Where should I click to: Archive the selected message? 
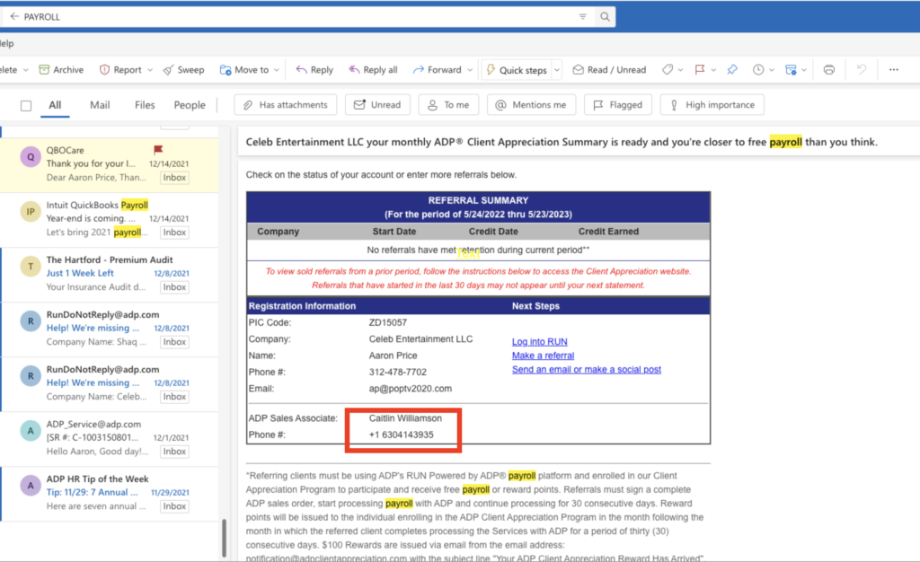[62, 70]
